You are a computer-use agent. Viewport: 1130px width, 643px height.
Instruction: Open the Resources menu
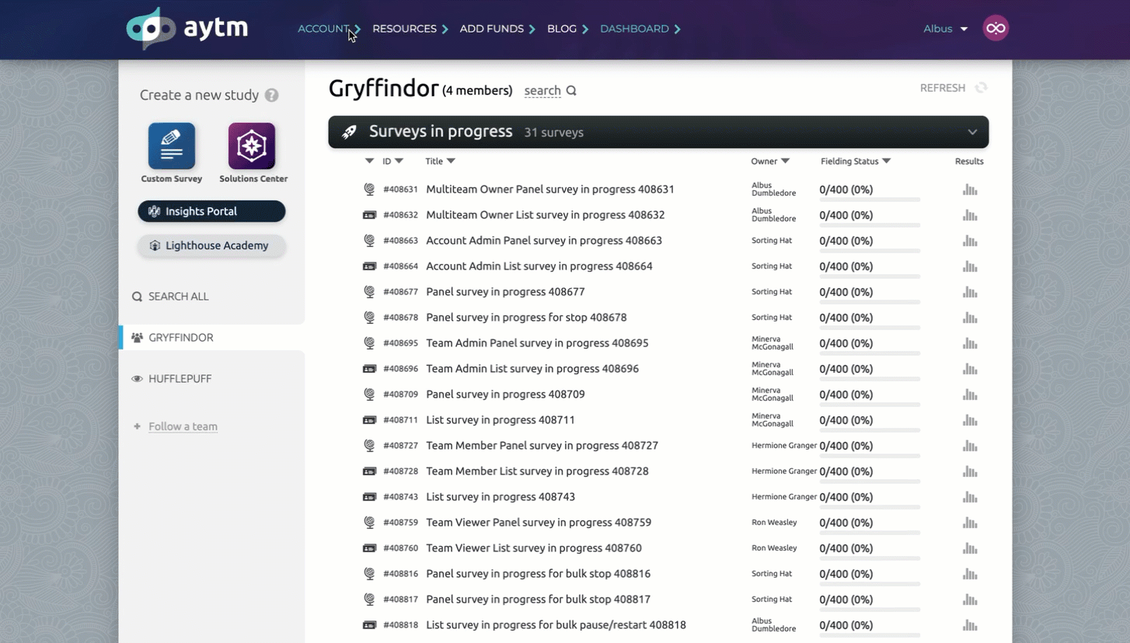[x=410, y=29]
